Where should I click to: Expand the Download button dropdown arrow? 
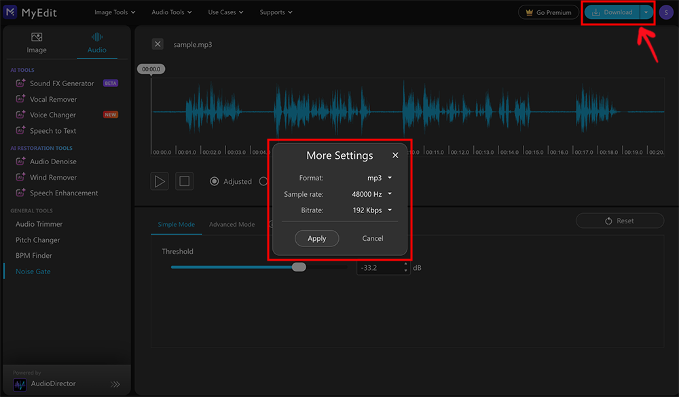[646, 12]
